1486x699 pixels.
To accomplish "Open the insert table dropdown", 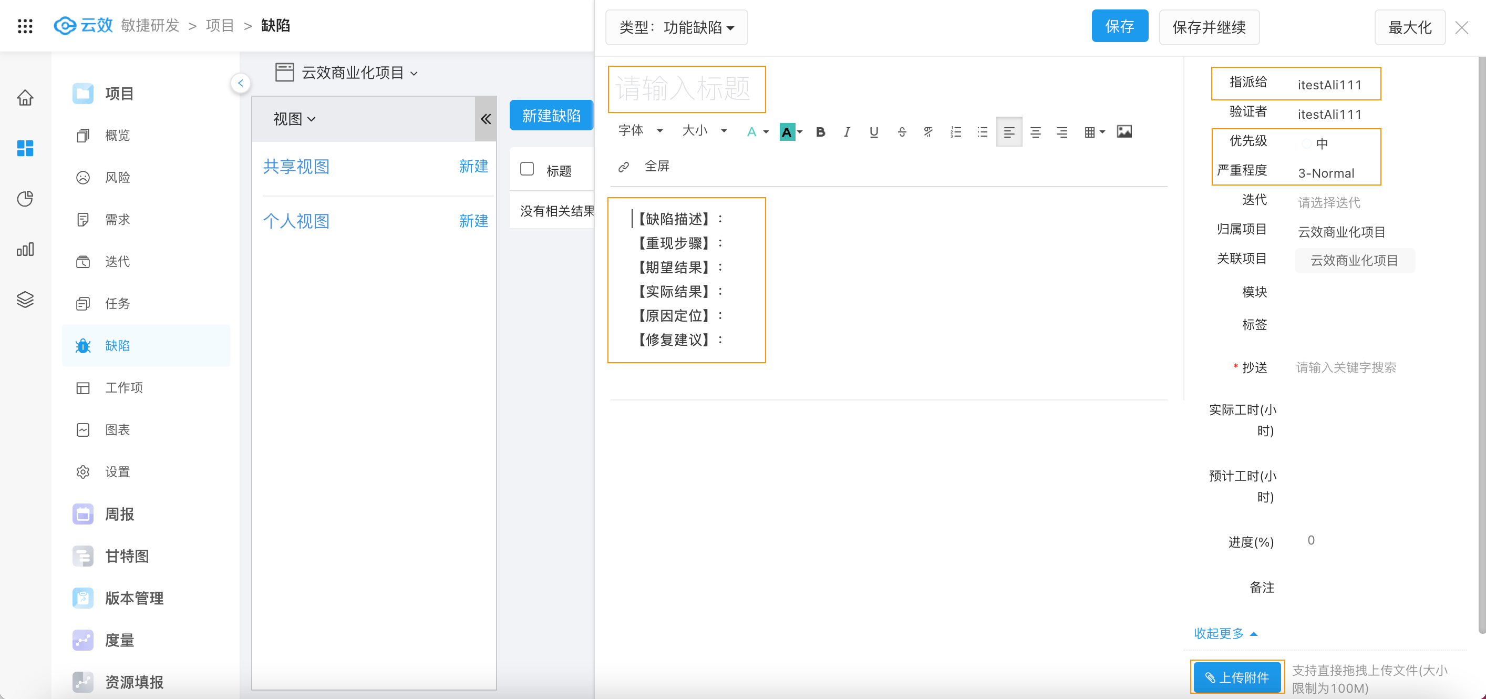I will 1095,132.
